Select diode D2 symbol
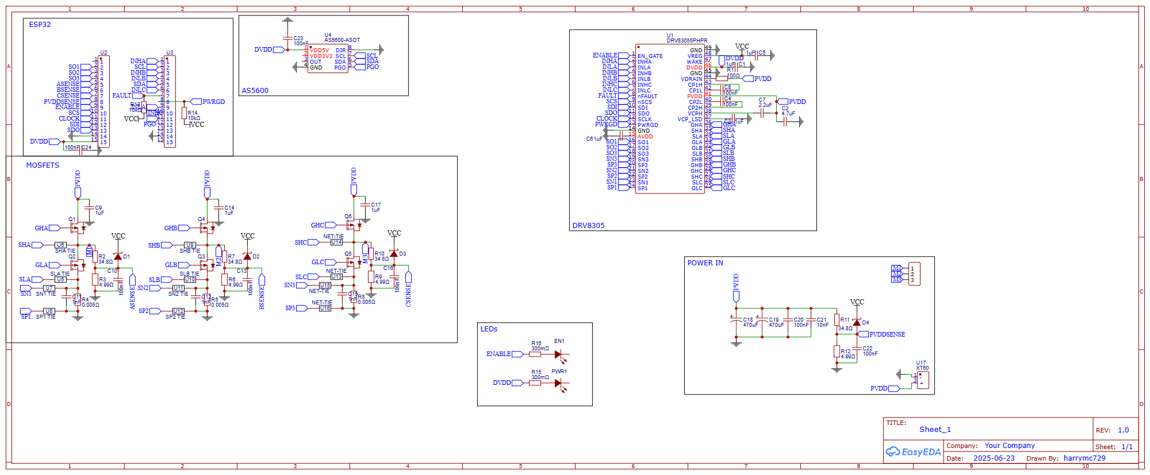The height and width of the screenshot is (475, 1150). pyautogui.click(x=247, y=256)
